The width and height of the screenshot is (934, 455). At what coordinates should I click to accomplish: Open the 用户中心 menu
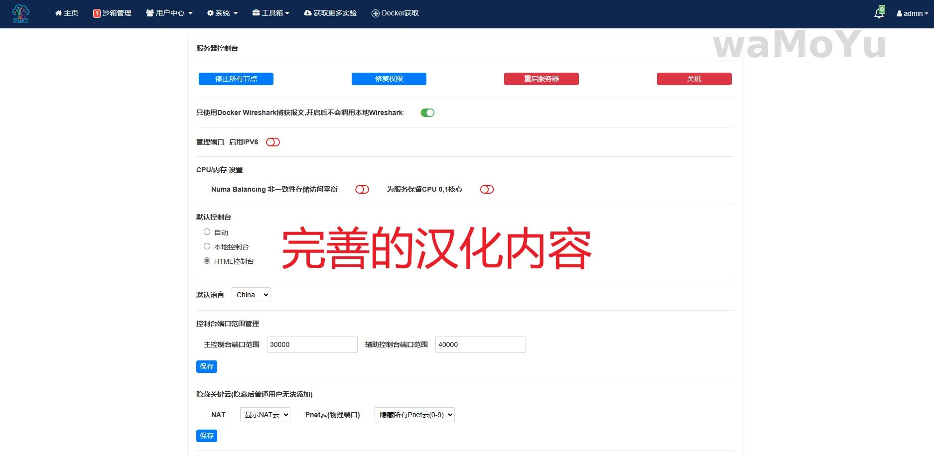click(x=169, y=13)
